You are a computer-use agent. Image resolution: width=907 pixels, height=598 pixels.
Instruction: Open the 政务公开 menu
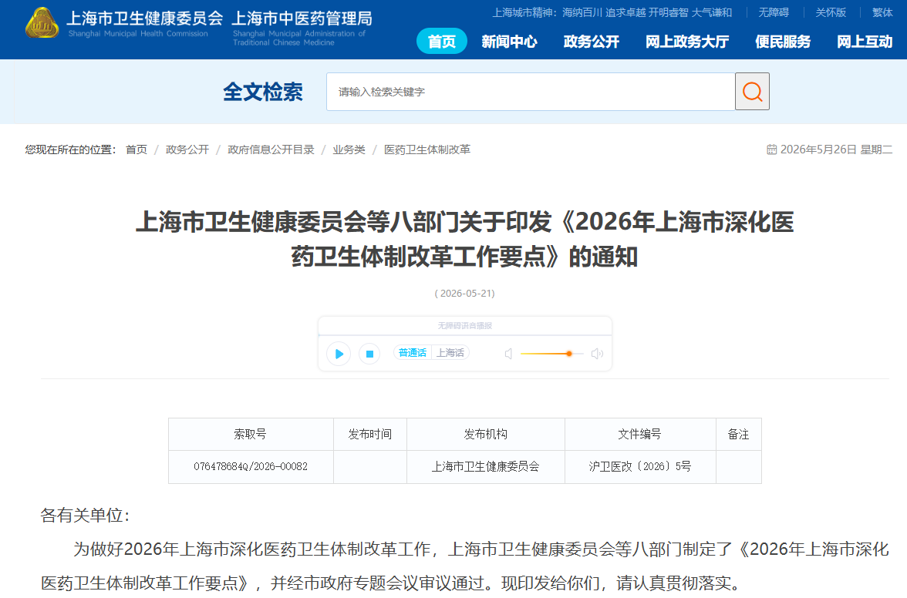(591, 42)
